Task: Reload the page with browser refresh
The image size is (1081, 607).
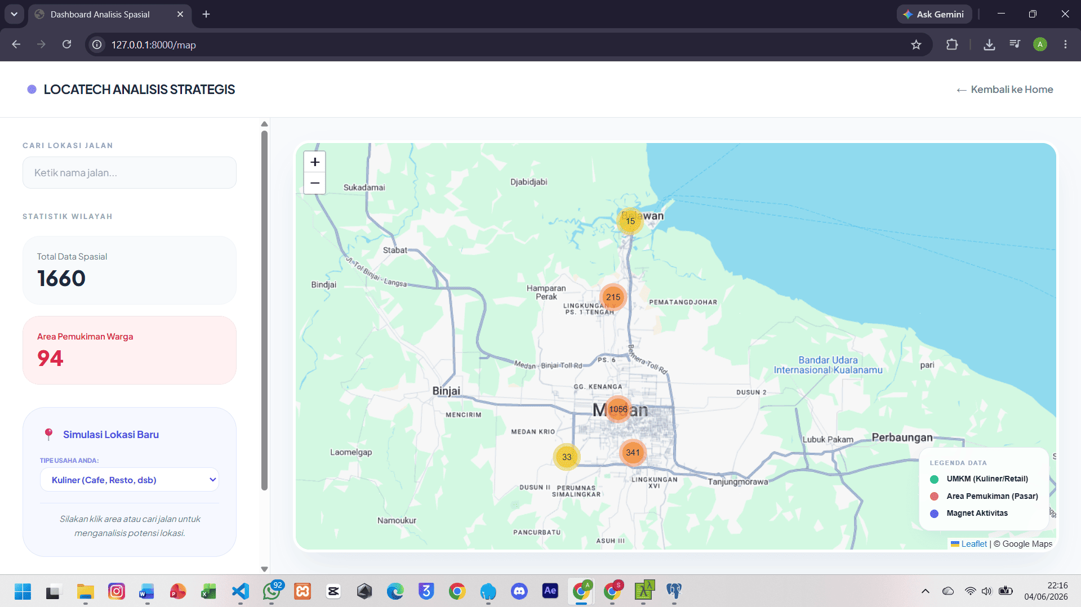Action: pyautogui.click(x=66, y=44)
